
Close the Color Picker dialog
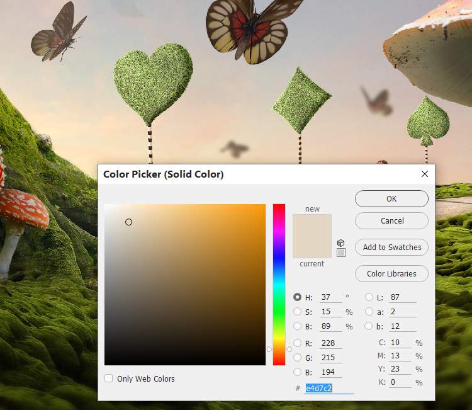point(425,174)
